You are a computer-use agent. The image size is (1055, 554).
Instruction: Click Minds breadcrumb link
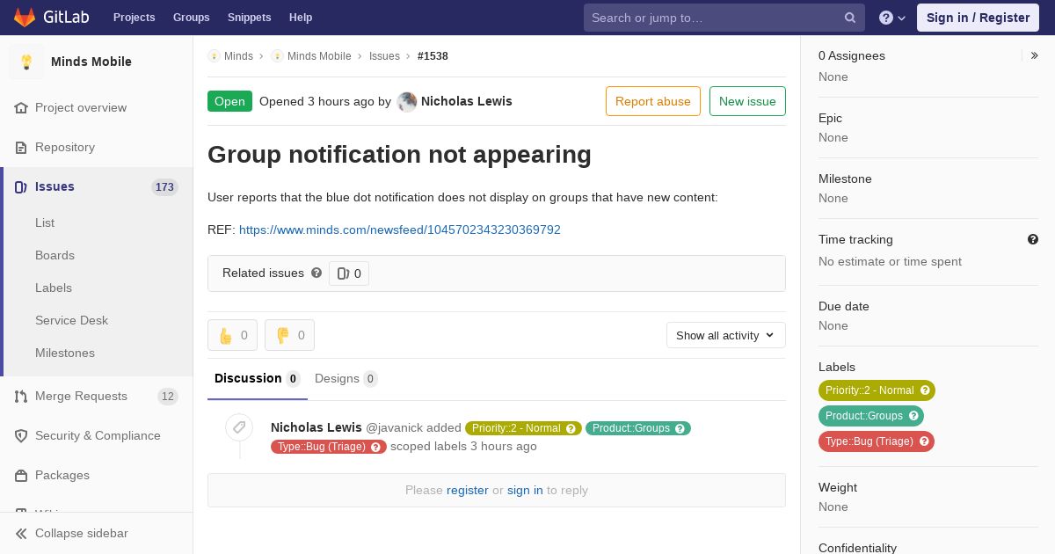pyautogui.click(x=238, y=55)
